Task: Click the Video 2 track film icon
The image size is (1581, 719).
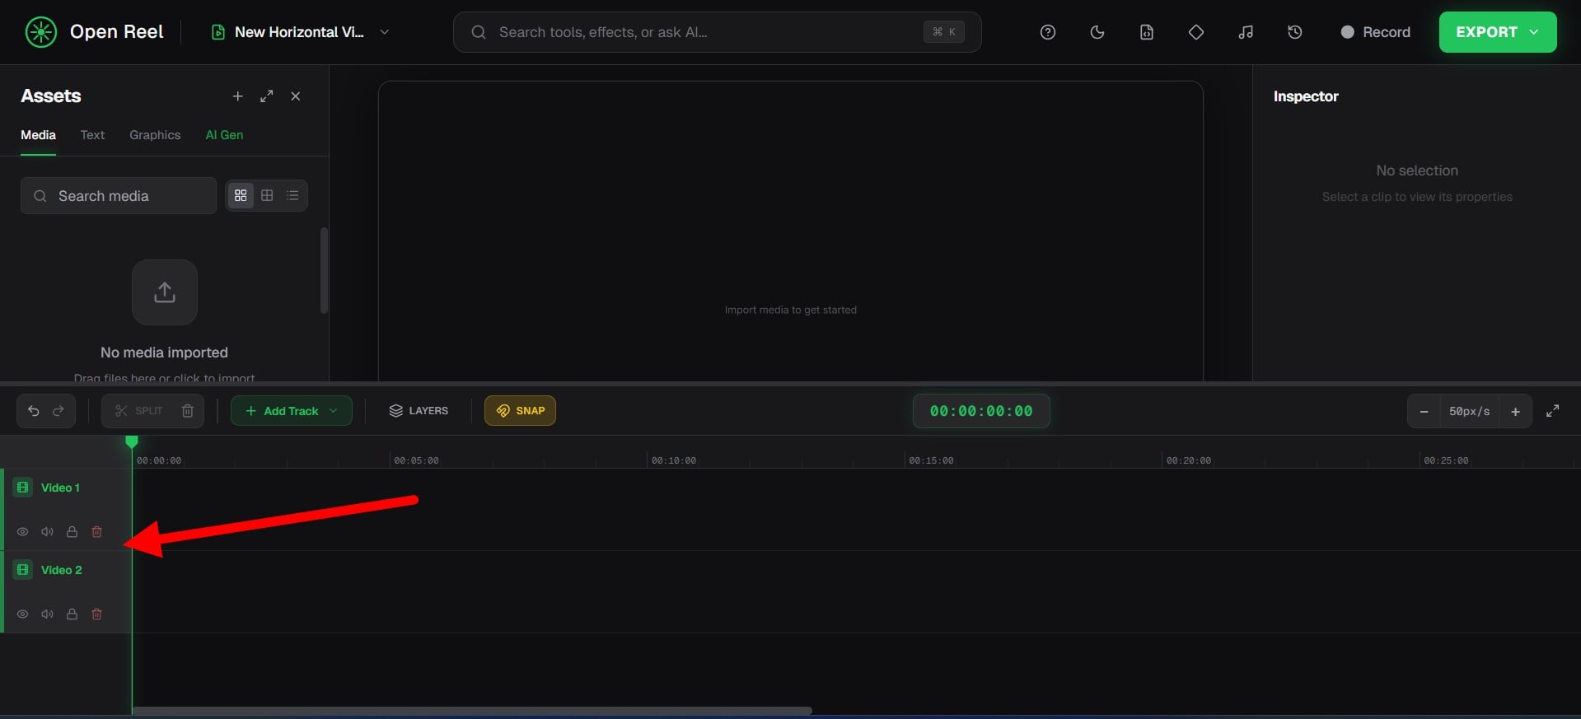Action: [x=23, y=570]
